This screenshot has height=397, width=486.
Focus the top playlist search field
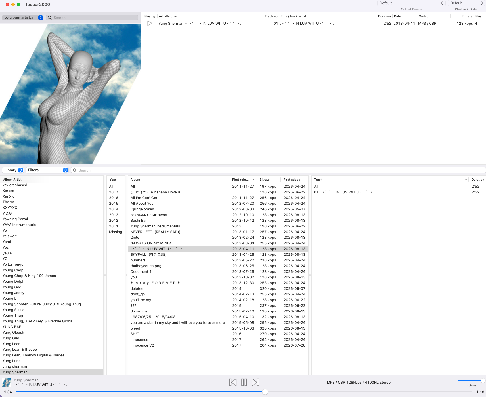click(x=92, y=18)
